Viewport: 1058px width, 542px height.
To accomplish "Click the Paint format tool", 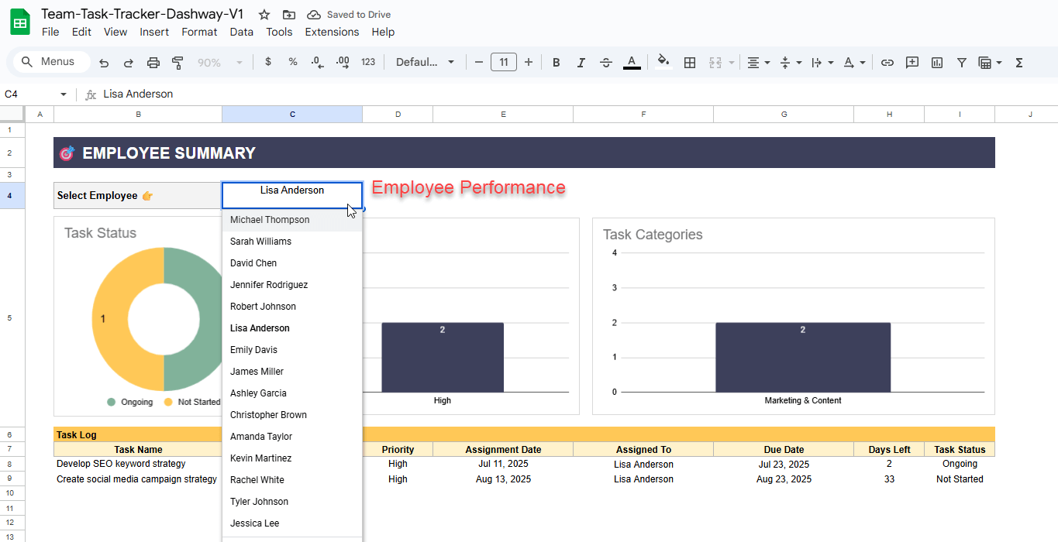I will 177,62.
